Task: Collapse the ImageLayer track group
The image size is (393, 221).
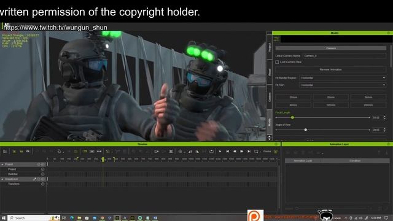Action: (x=2, y=179)
